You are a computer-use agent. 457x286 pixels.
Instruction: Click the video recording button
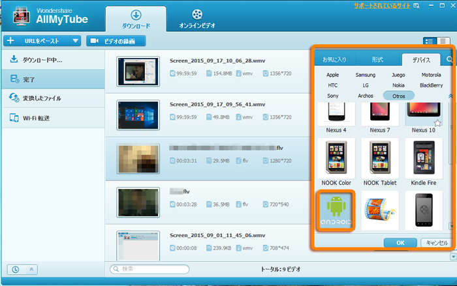[116, 41]
